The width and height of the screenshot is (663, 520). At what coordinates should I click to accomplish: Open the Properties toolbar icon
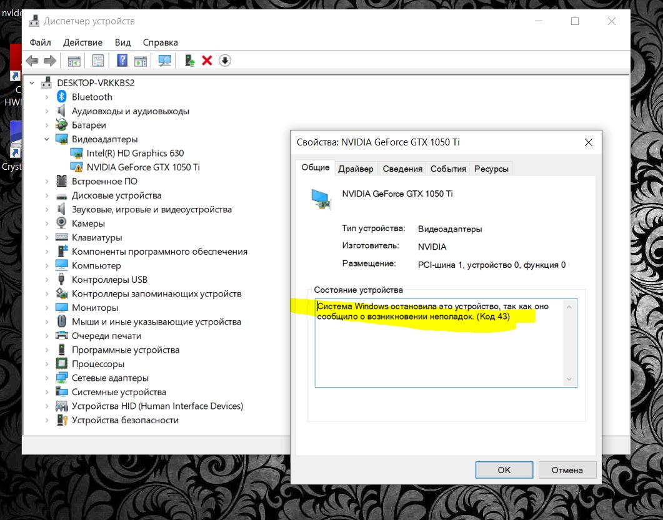tap(97, 61)
